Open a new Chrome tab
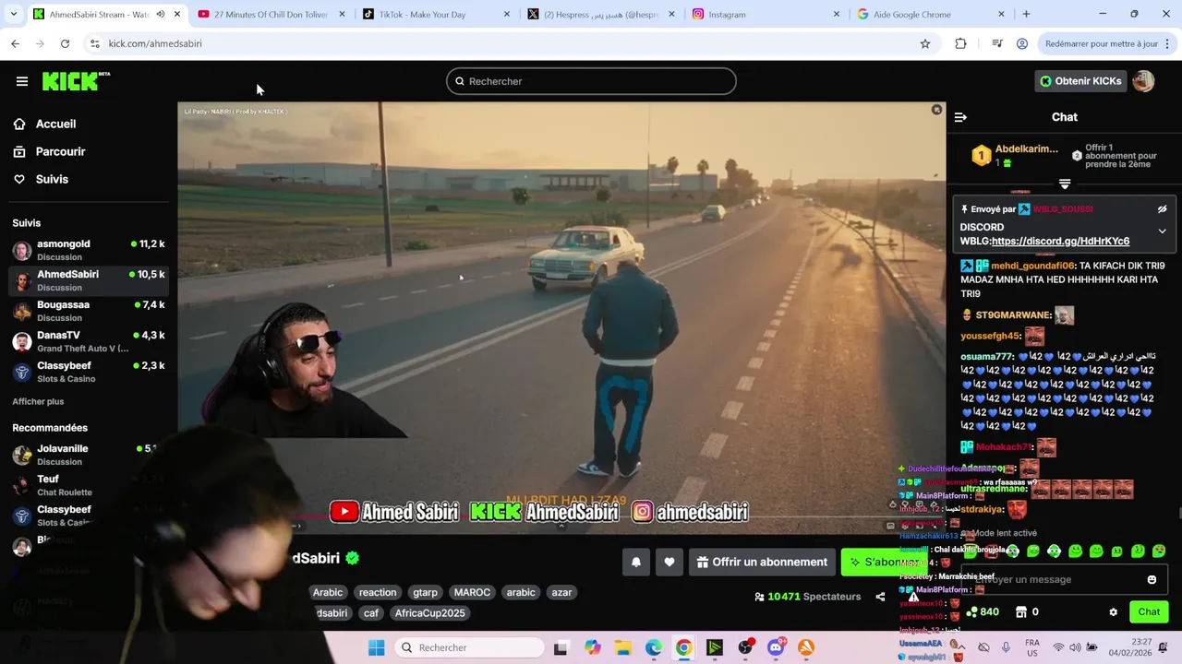Screen dimensions: 1182x664 pos(1026,14)
